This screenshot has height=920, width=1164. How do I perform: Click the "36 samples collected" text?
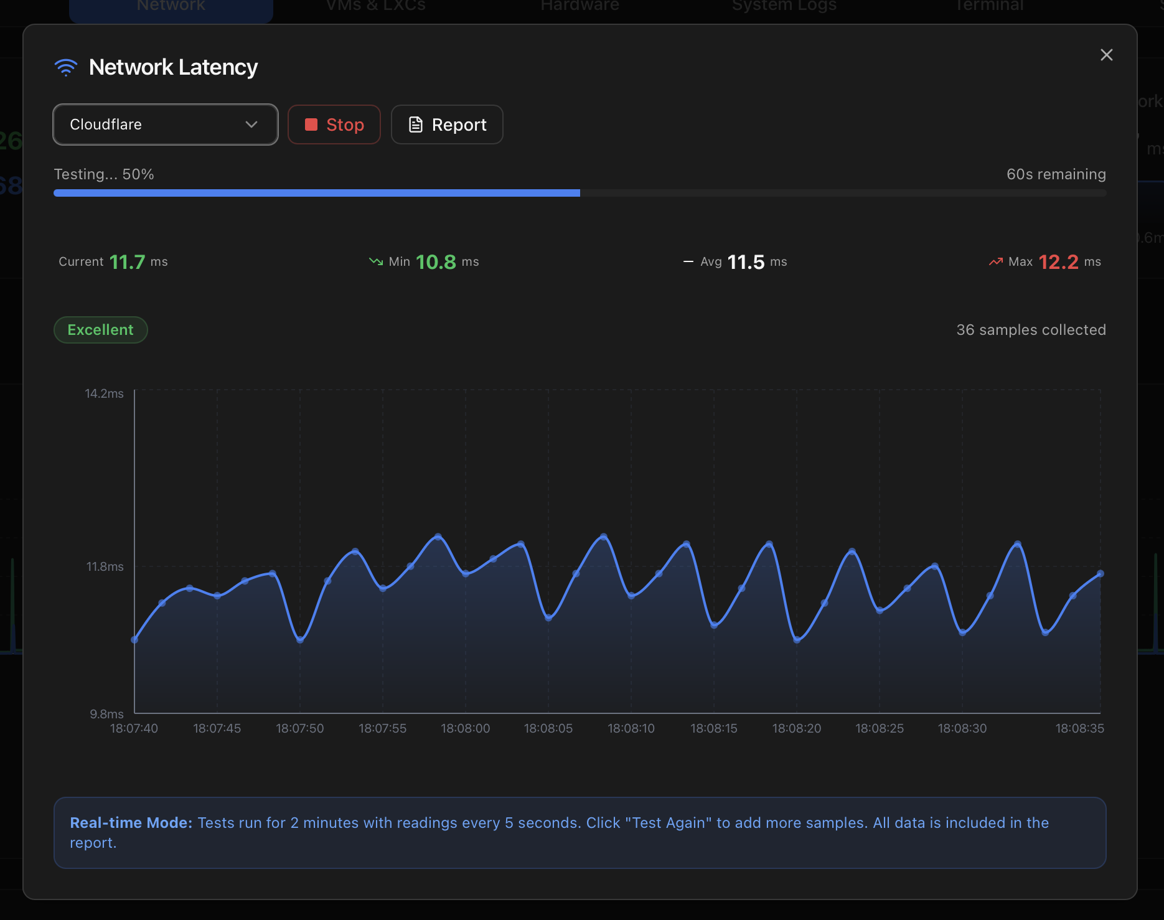(1031, 330)
